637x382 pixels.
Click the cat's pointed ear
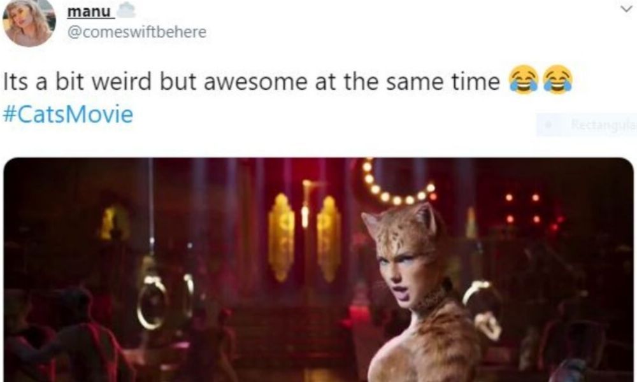point(427,218)
